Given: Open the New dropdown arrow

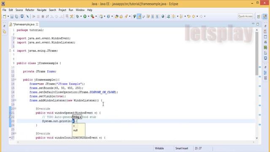Looking at the screenshot, I should pyautogui.click(x=8, y=16).
